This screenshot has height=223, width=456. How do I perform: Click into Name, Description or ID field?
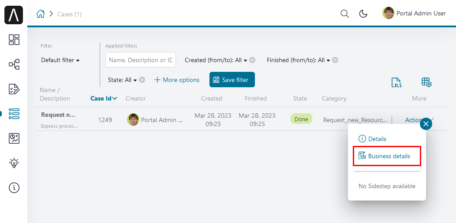(x=141, y=60)
